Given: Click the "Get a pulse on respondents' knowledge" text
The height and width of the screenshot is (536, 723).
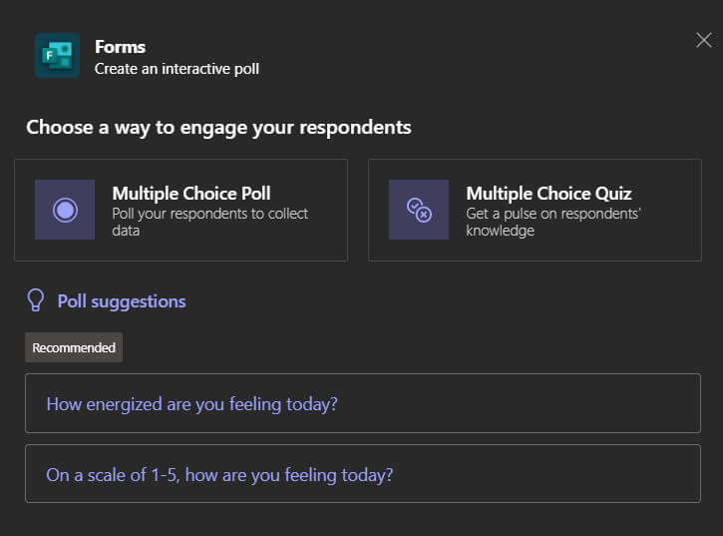Looking at the screenshot, I should 553,222.
